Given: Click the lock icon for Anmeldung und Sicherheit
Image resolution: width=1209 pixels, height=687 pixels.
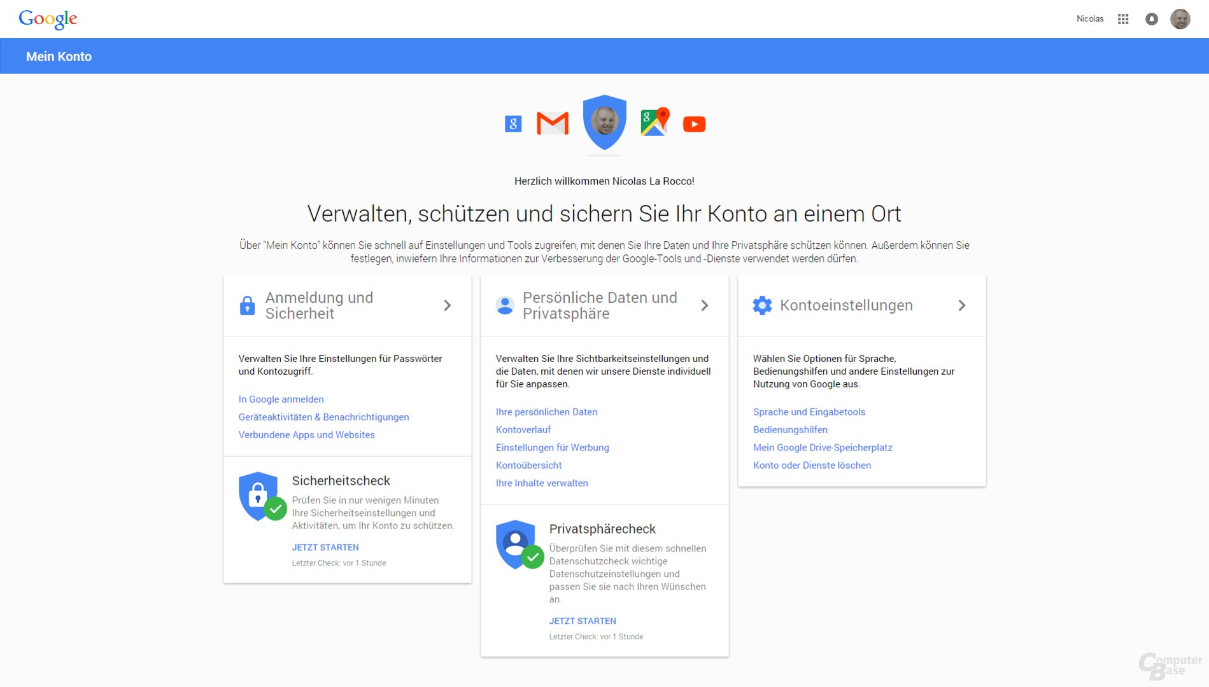Looking at the screenshot, I should pos(247,305).
